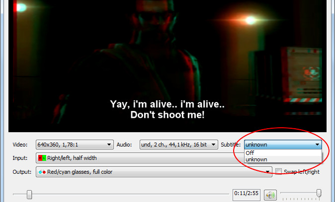The height and width of the screenshot is (202, 335).
Task: Open the Audio stream dropdown
Action: click(178, 145)
